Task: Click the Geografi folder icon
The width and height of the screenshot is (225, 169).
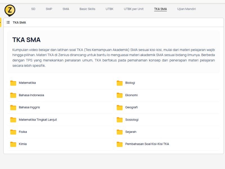Action: 120,108
